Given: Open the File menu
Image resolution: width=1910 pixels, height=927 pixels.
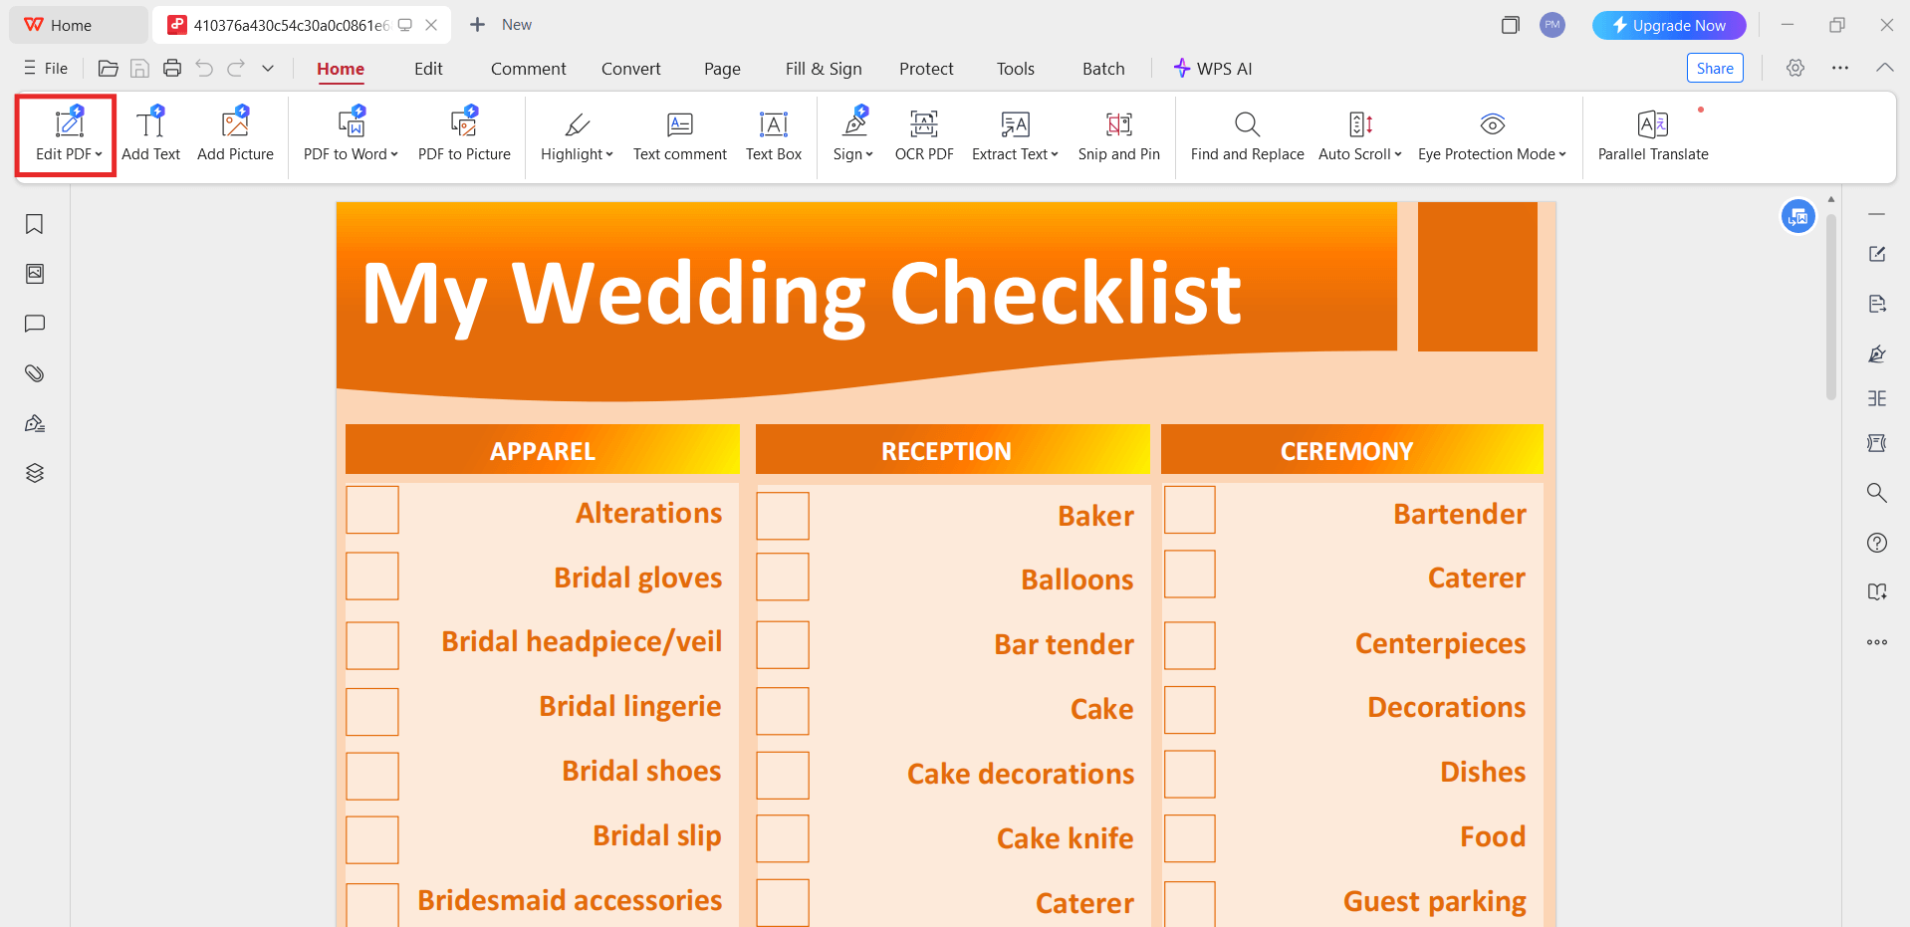Looking at the screenshot, I should [x=46, y=69].
